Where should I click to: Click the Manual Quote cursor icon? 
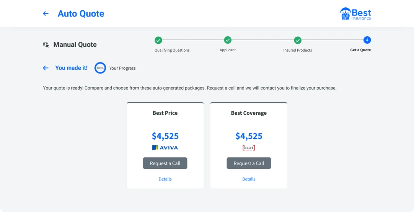click(46, 45)
